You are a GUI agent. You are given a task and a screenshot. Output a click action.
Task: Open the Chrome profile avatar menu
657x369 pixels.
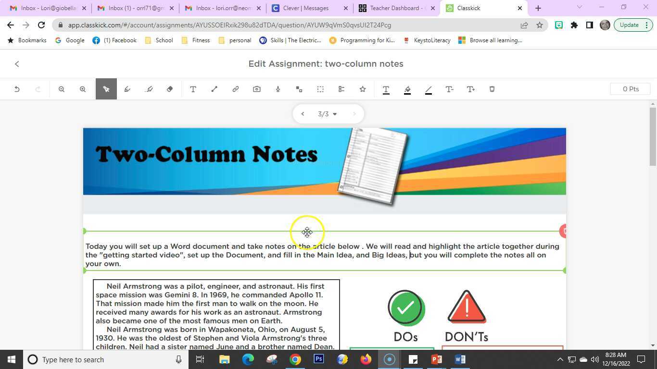pyautogui.click(x=605, y=25)
